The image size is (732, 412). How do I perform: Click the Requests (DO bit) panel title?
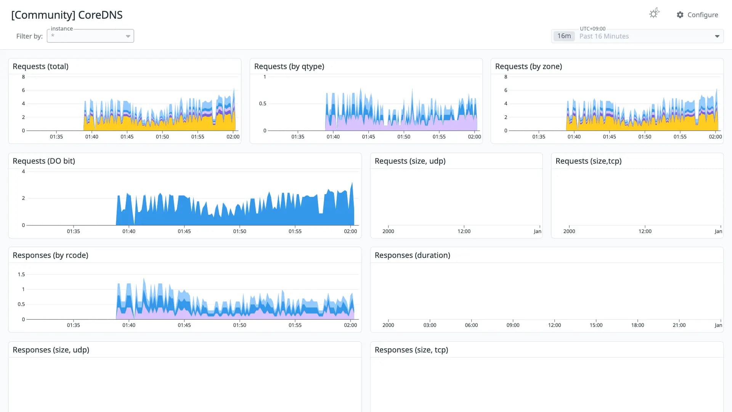coord(44,161)
